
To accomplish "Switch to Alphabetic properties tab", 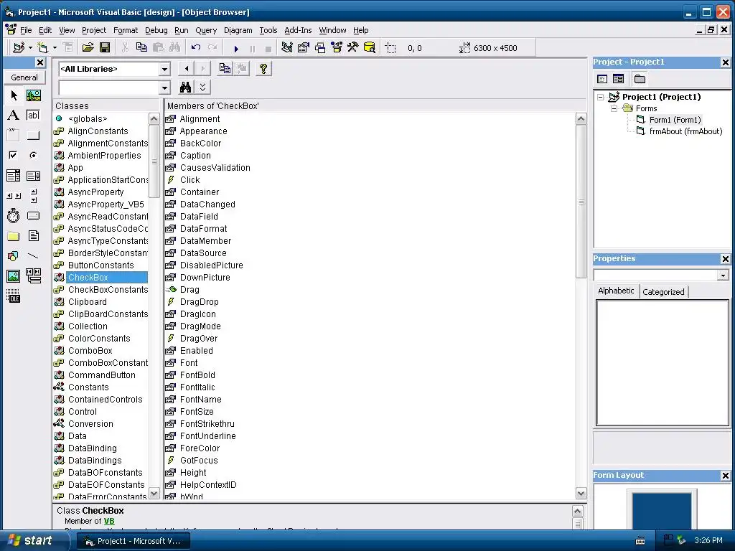I will [616, 291].
